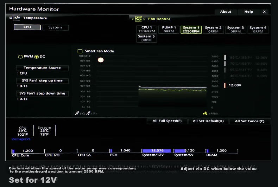Open the Temperature Source selector
The width and height of the screenshot is (278, 187).
(42, 68)
